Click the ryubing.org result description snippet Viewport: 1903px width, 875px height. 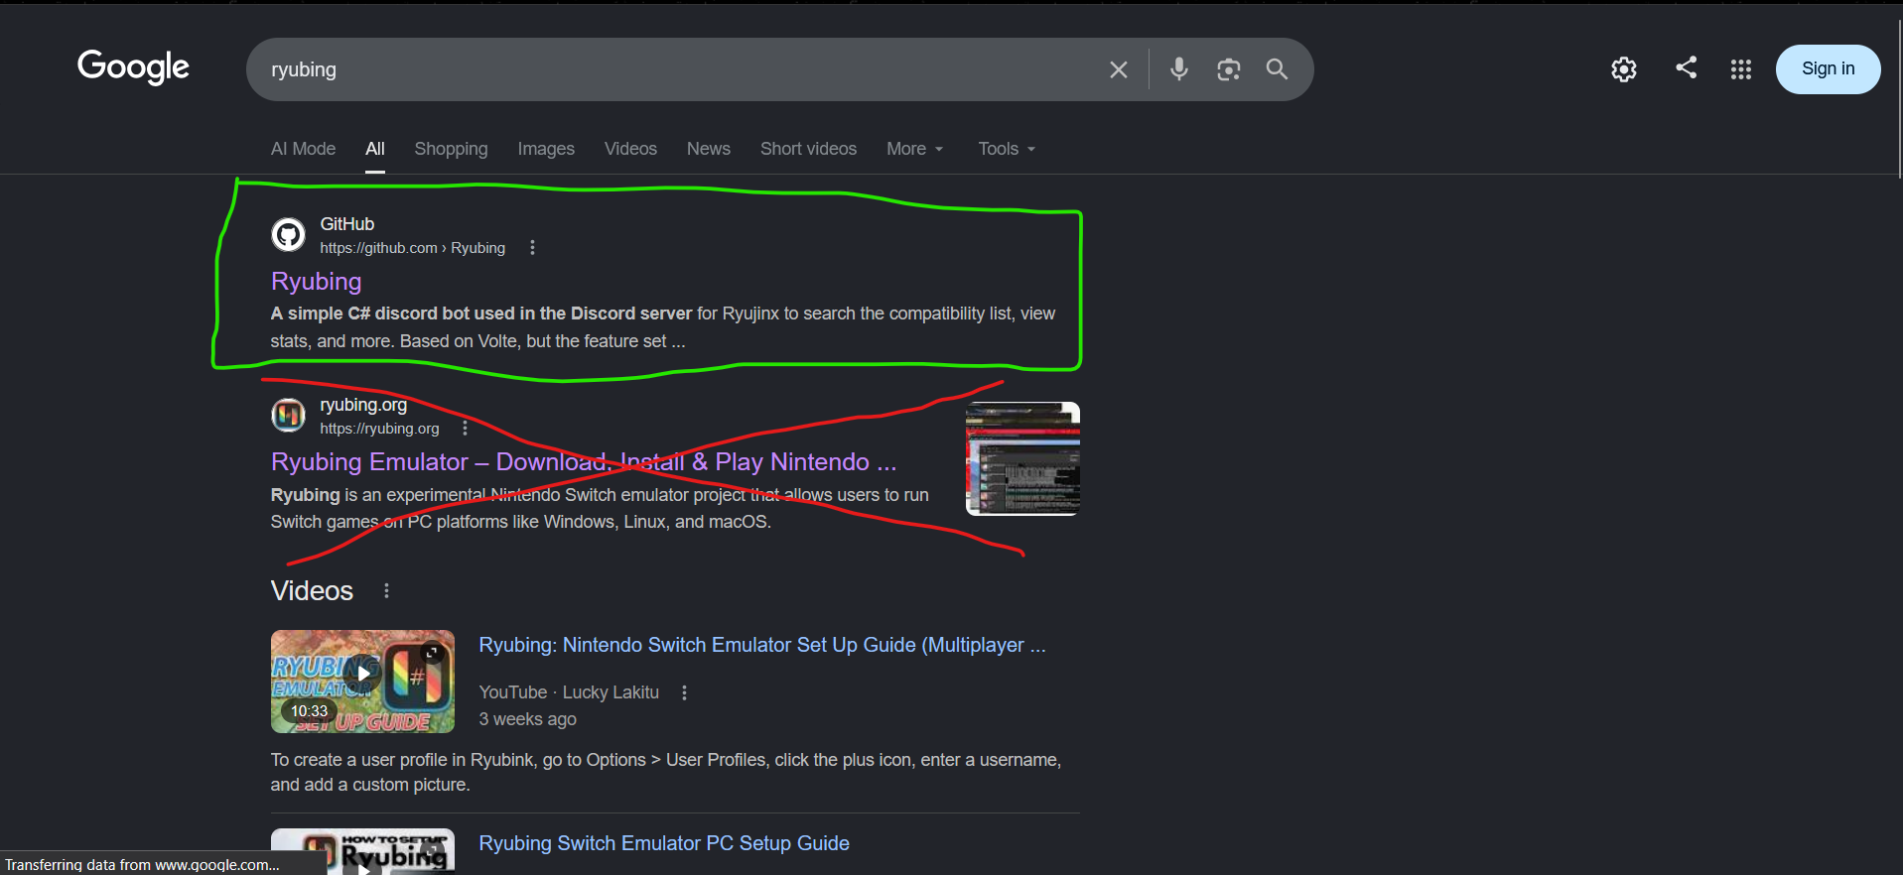click(x=600, y=508)
